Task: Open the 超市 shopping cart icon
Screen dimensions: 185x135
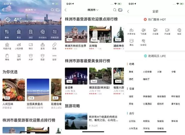Action: click(x=19, y=56)
